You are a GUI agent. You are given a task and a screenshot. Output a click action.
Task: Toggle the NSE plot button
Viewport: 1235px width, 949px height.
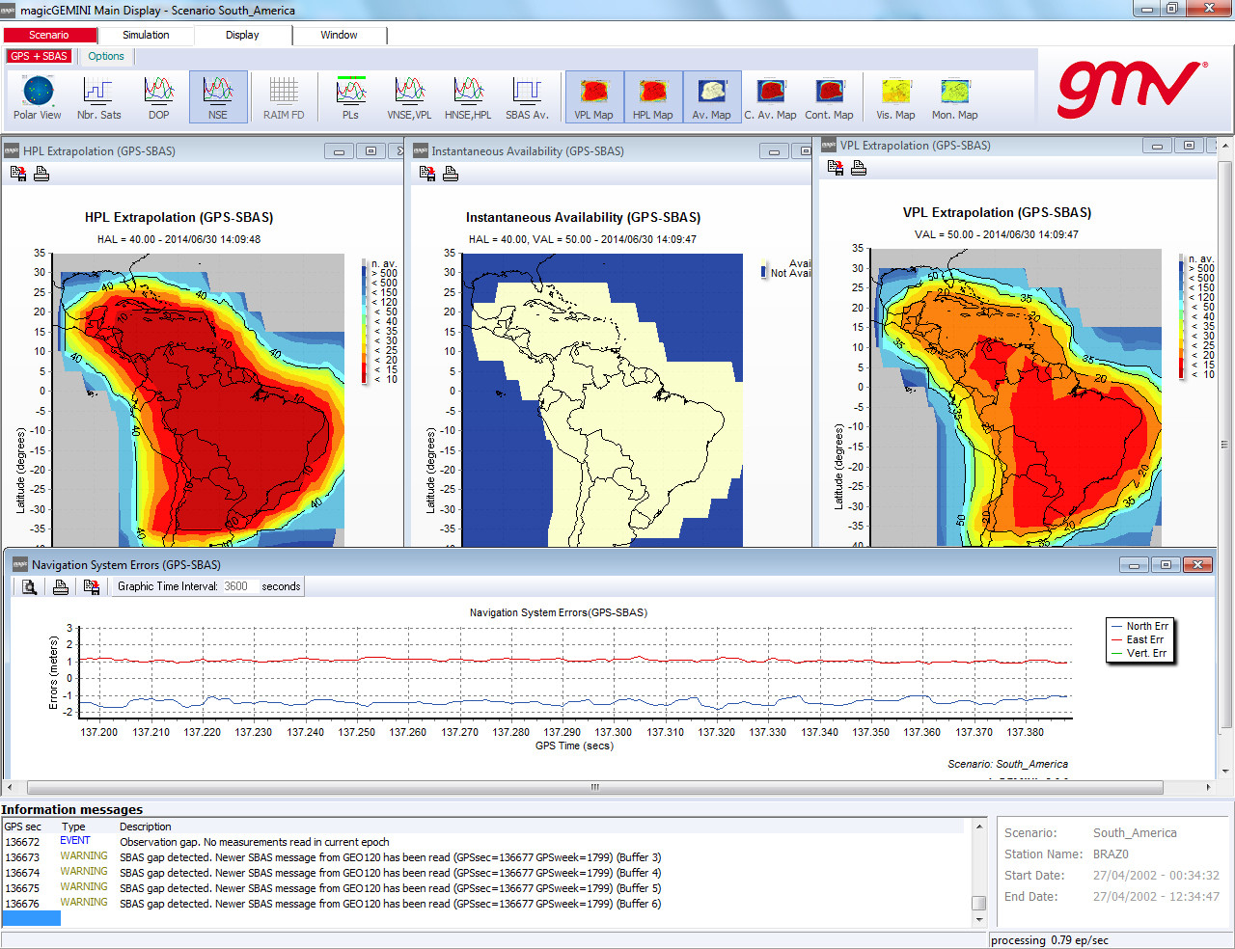218,97
